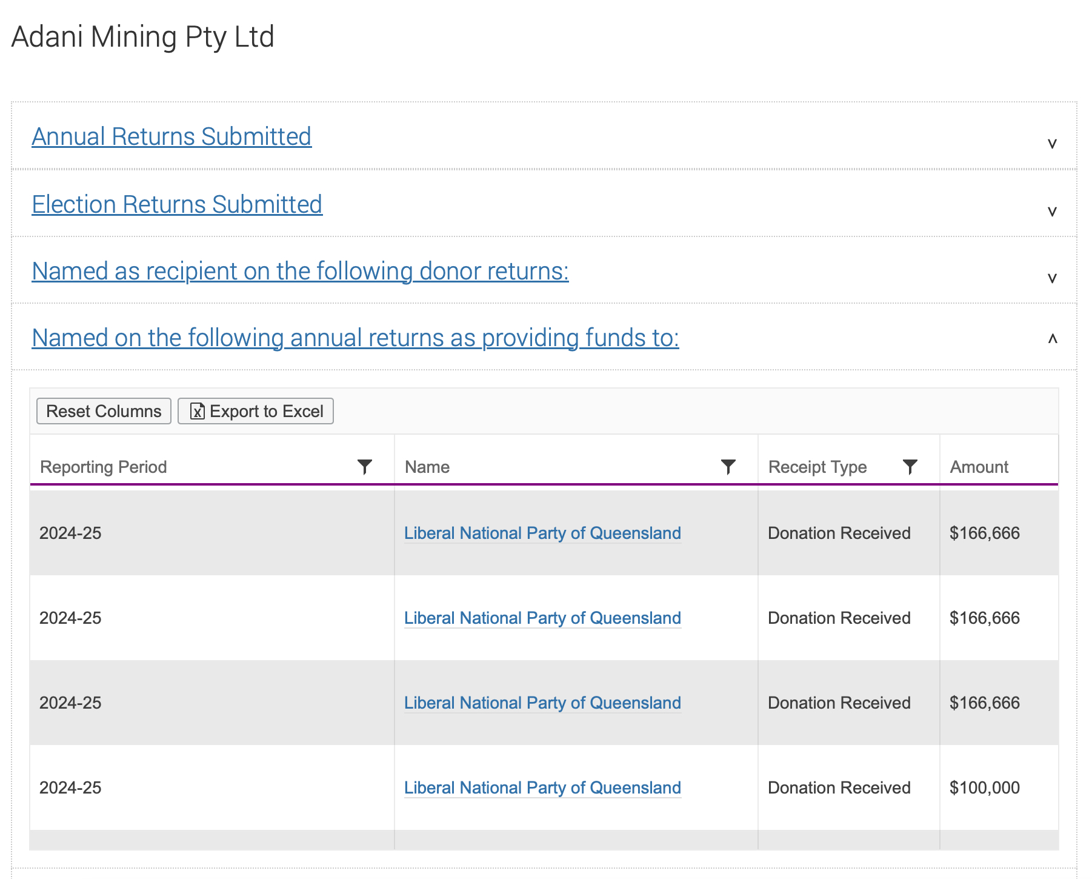The image size is (1092, 879).
Task: Expand the Election Returns Submitted chevron
Action: click(1052, 212)
